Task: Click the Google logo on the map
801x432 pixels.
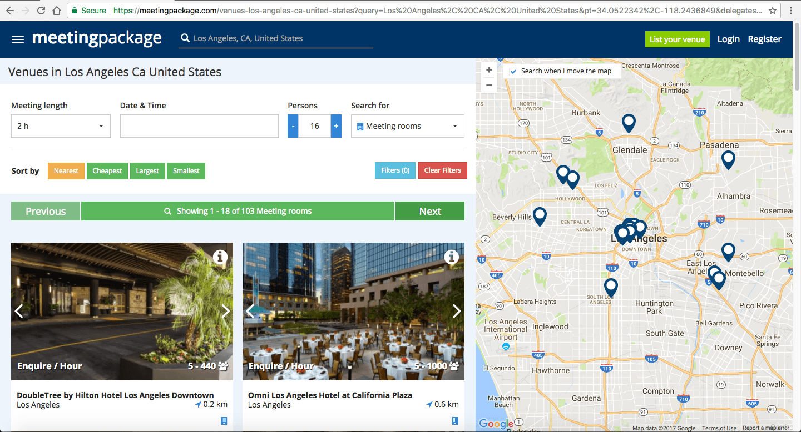Action: coord(496,424)
